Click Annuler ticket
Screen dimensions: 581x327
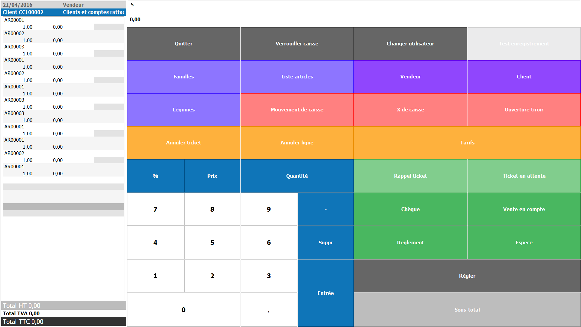pos(183,143)
